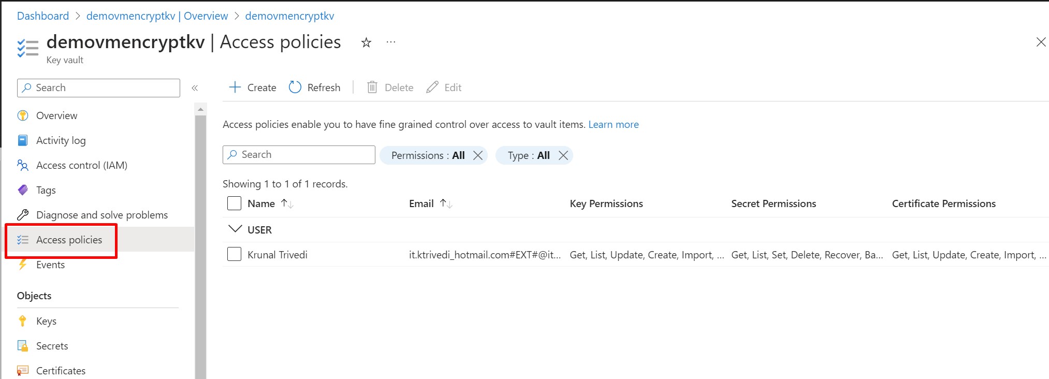Click the Learn more link
Viewport: 1049px width, 379px height.
click(613, 124)
